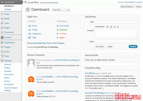Open Reading settings submenu item

(8, 71)
